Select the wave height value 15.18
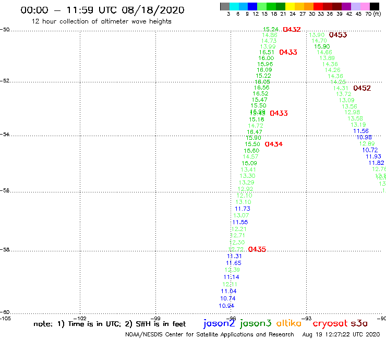This screenshot has width=386, height=339. [257, 119]
